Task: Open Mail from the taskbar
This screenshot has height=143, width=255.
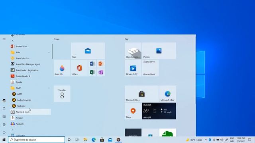Action: 110,139
